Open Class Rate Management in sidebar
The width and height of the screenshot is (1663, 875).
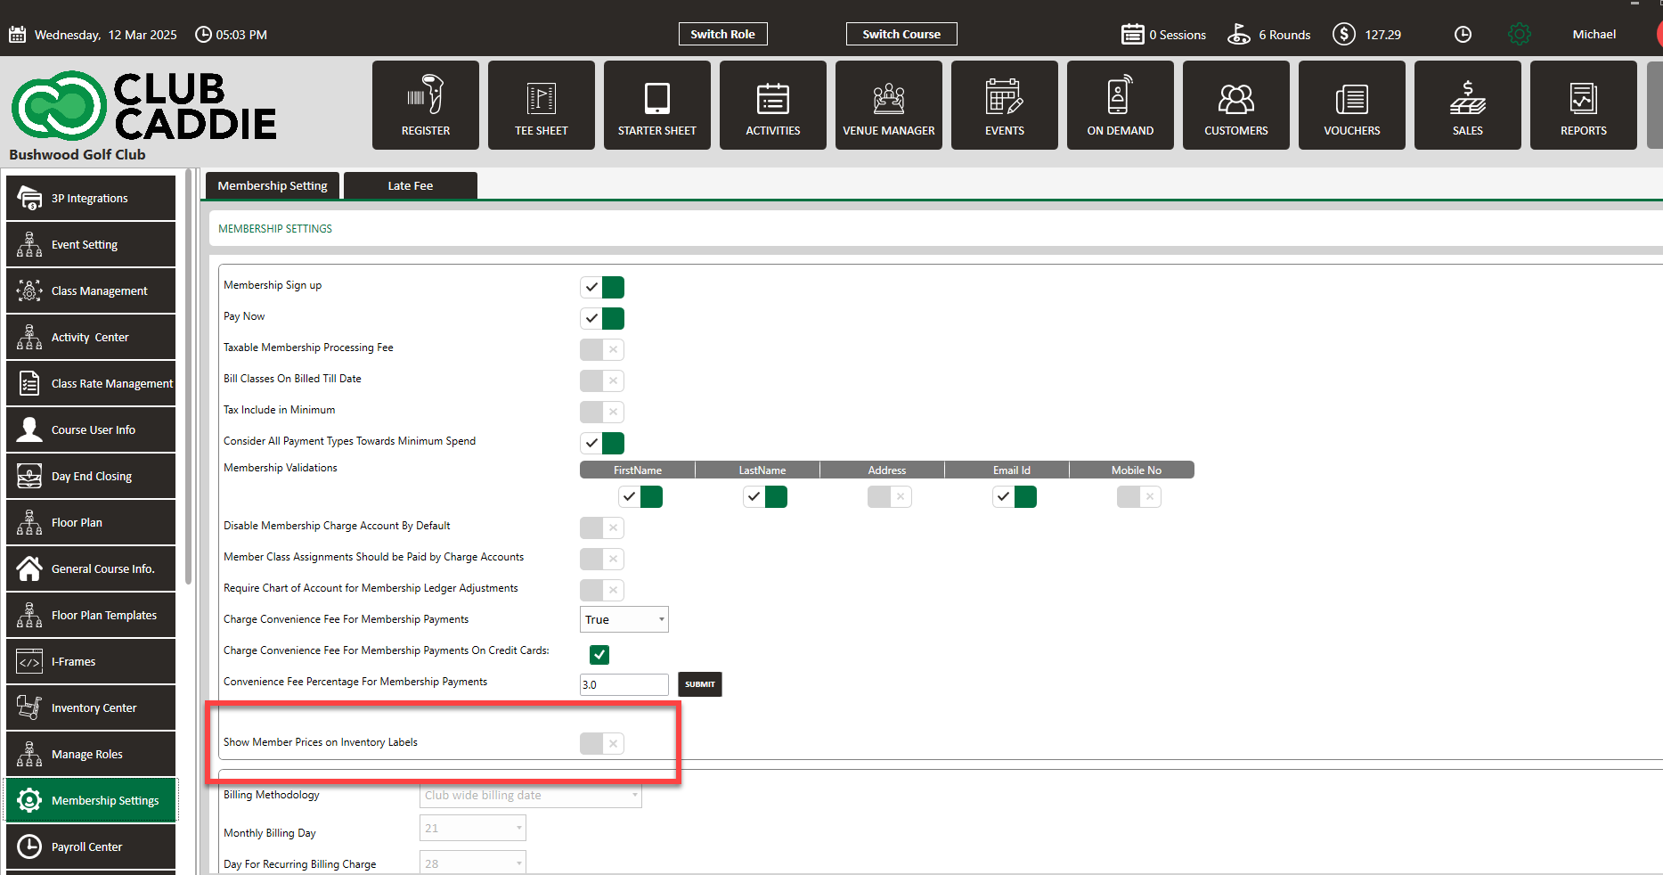click(x=91, y=383)
